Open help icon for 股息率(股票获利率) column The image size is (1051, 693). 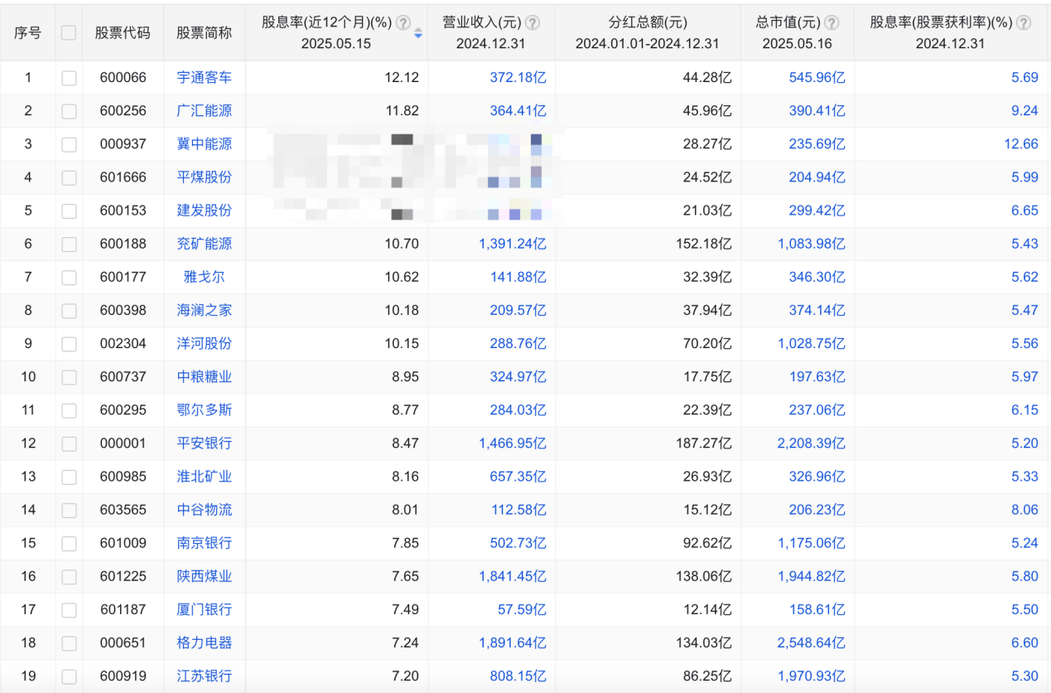click(x=1024, y=23)
